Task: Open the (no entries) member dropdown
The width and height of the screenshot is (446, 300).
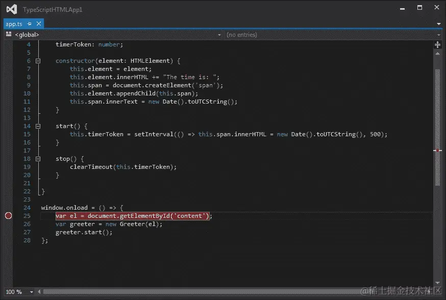Action: [x=440, y=34]
